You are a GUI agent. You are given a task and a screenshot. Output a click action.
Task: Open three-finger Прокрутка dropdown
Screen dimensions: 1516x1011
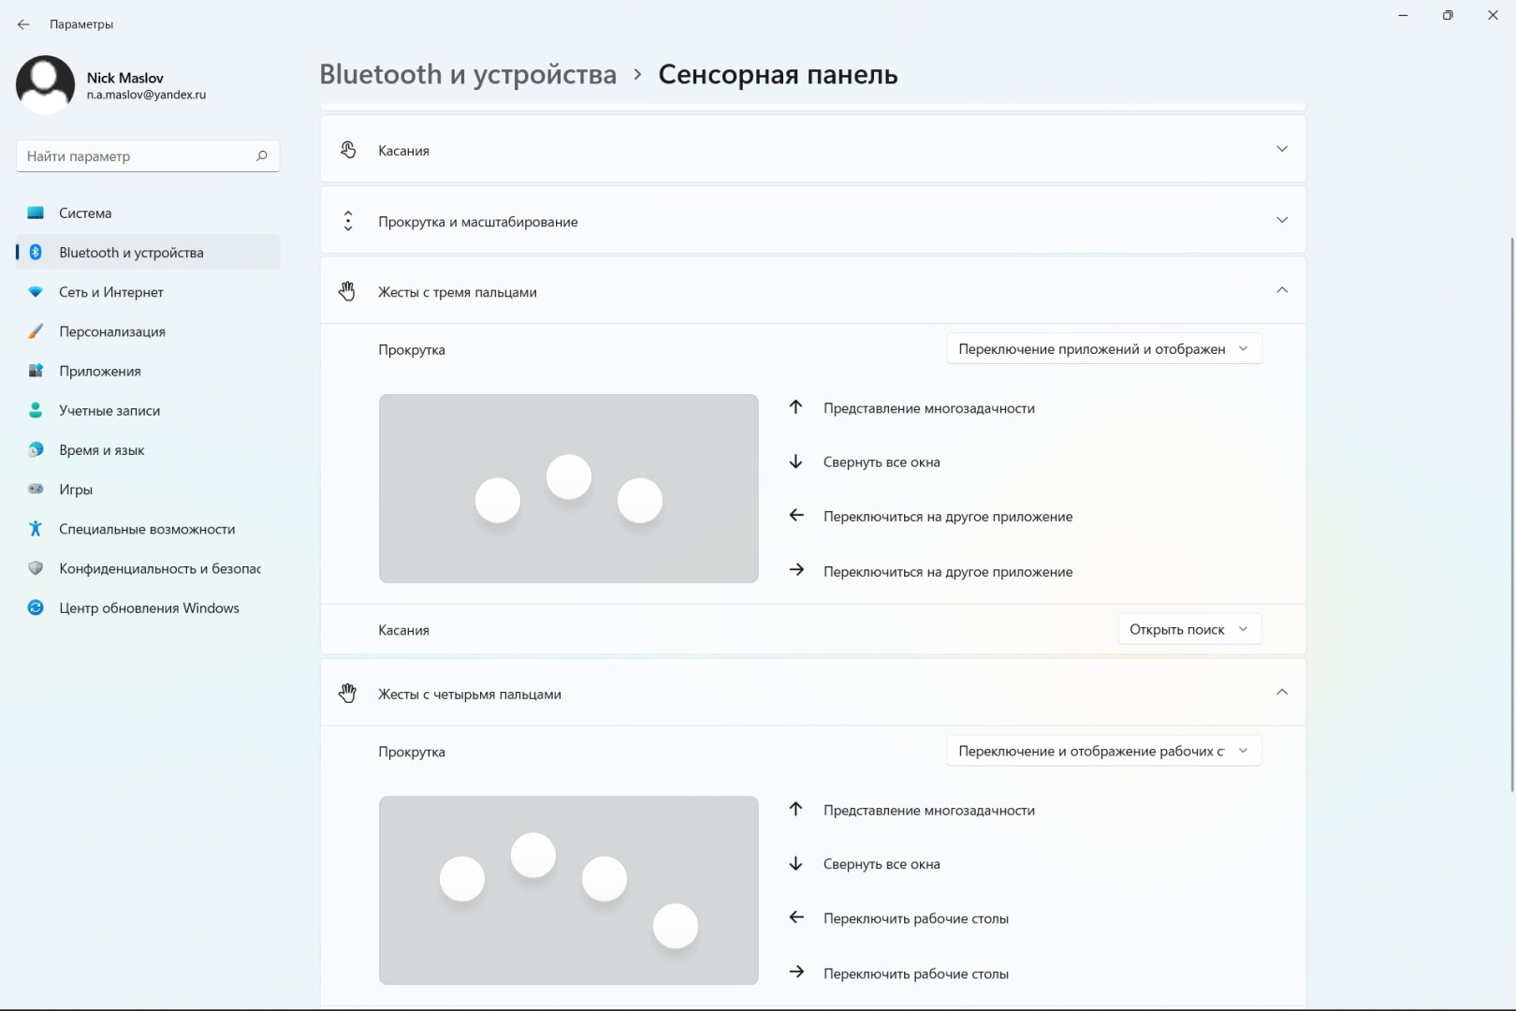[1103, 349]
